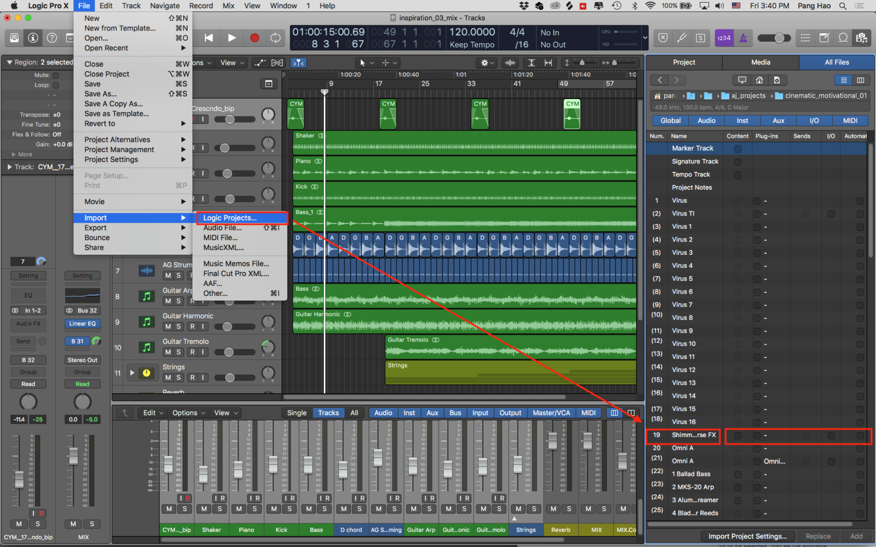Jump to Computer in the browser
Viewport: 876px width, 547px height.
(742, 80)
